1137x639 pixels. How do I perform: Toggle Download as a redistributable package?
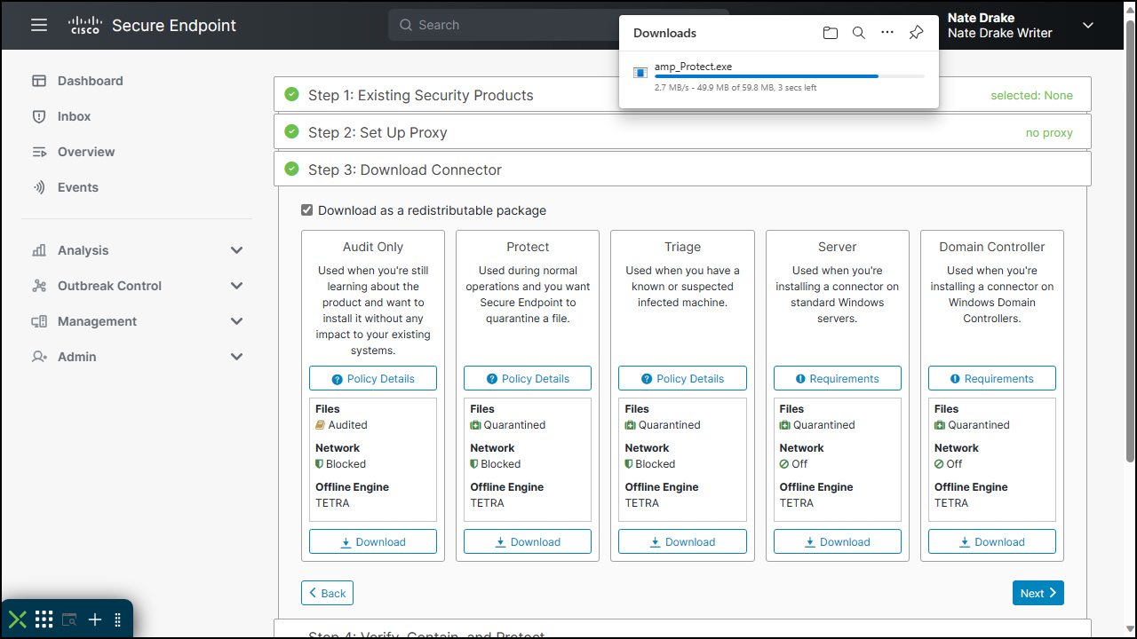307,210
